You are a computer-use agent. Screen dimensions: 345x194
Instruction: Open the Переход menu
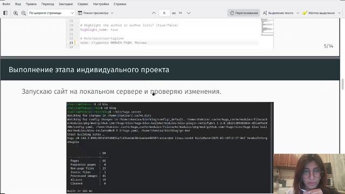click(x=47, y=4)
